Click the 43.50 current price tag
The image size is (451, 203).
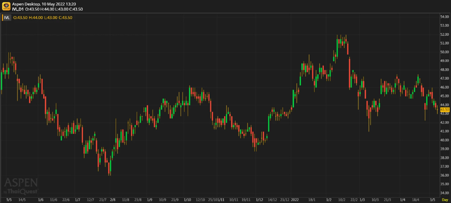[445, 109]
